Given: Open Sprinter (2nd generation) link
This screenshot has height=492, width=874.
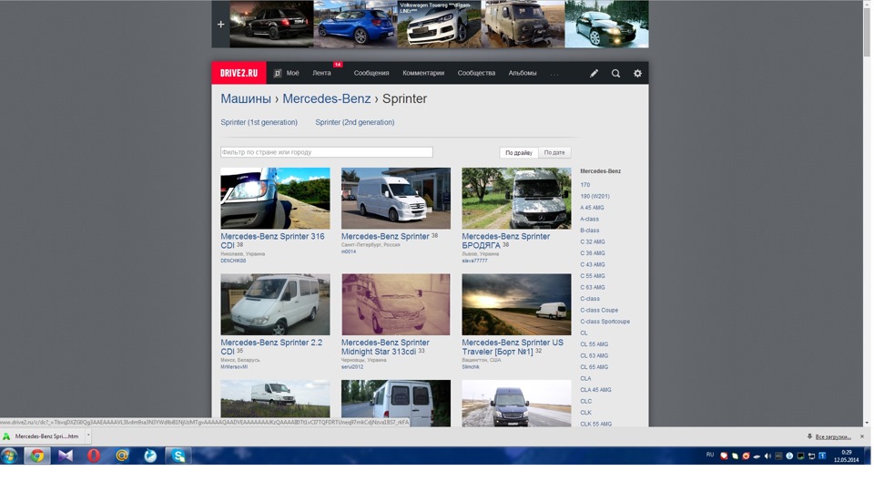Looking at the screenshot, I should click(x=354, y=122).
